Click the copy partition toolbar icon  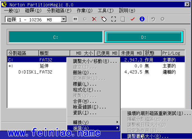click(x=123, y=19)
